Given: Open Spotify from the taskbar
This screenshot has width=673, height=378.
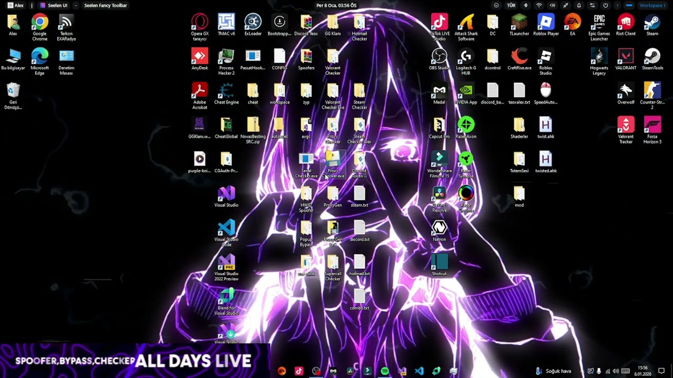Looking at the screenshot, I should click(384, 371).
